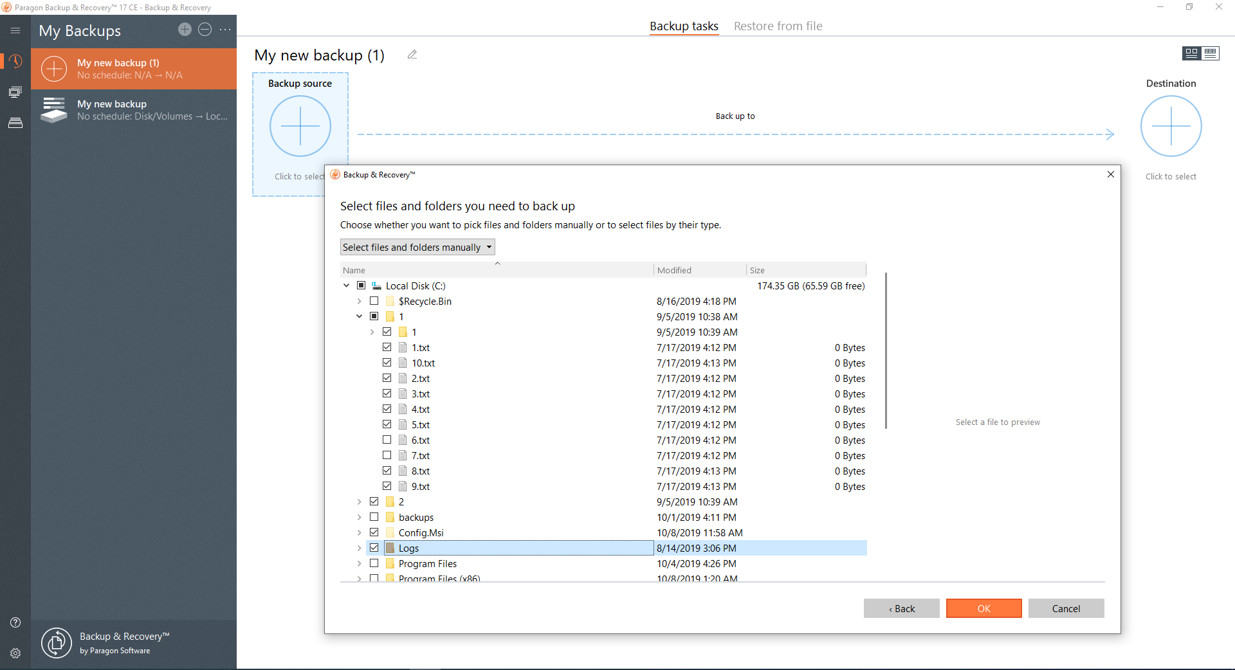
Task: Expand the $Recycle.Bin folder
Action: coord(359,301)
